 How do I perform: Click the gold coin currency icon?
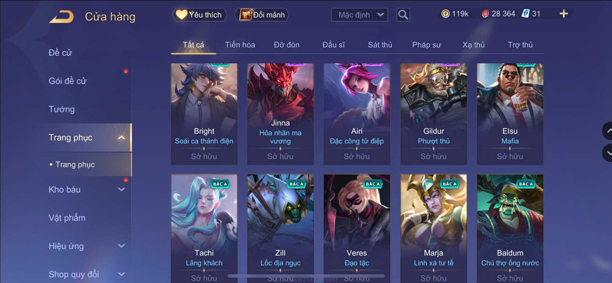445,14
